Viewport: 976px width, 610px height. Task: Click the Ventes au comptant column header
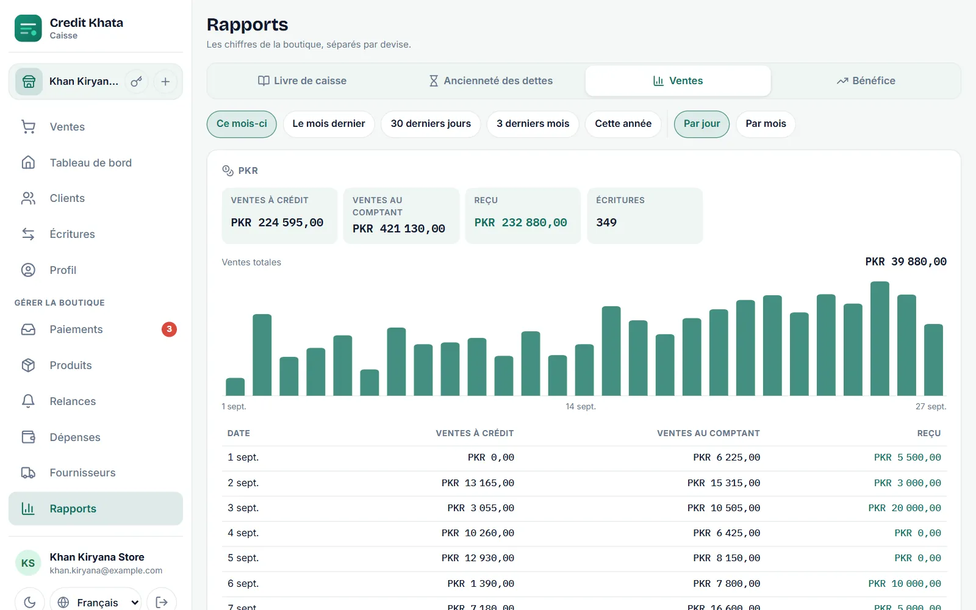point(708,433)
